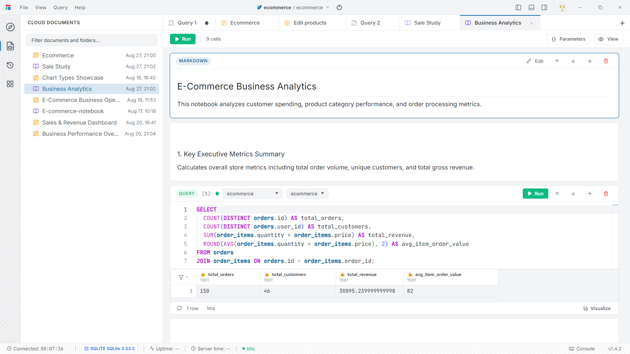Open the query history sidebar icon
Screen dimensions: 630x354
tap(10, 65)
